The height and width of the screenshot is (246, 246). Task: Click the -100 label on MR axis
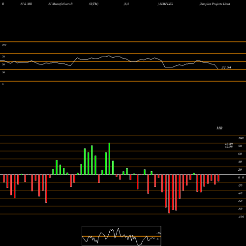click(x=241, y=217)
